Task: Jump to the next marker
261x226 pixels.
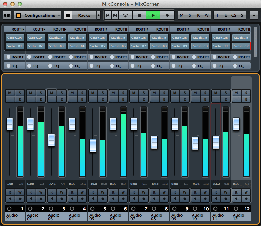Action: pyautogui.click(x=115, y=15)
